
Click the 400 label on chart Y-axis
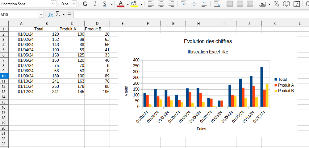(136, 60)
